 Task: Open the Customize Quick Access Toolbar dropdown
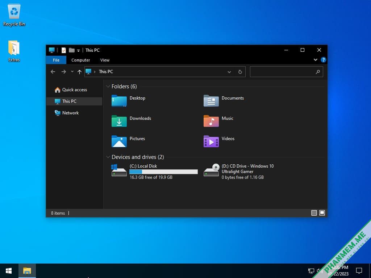coord(78,51)
